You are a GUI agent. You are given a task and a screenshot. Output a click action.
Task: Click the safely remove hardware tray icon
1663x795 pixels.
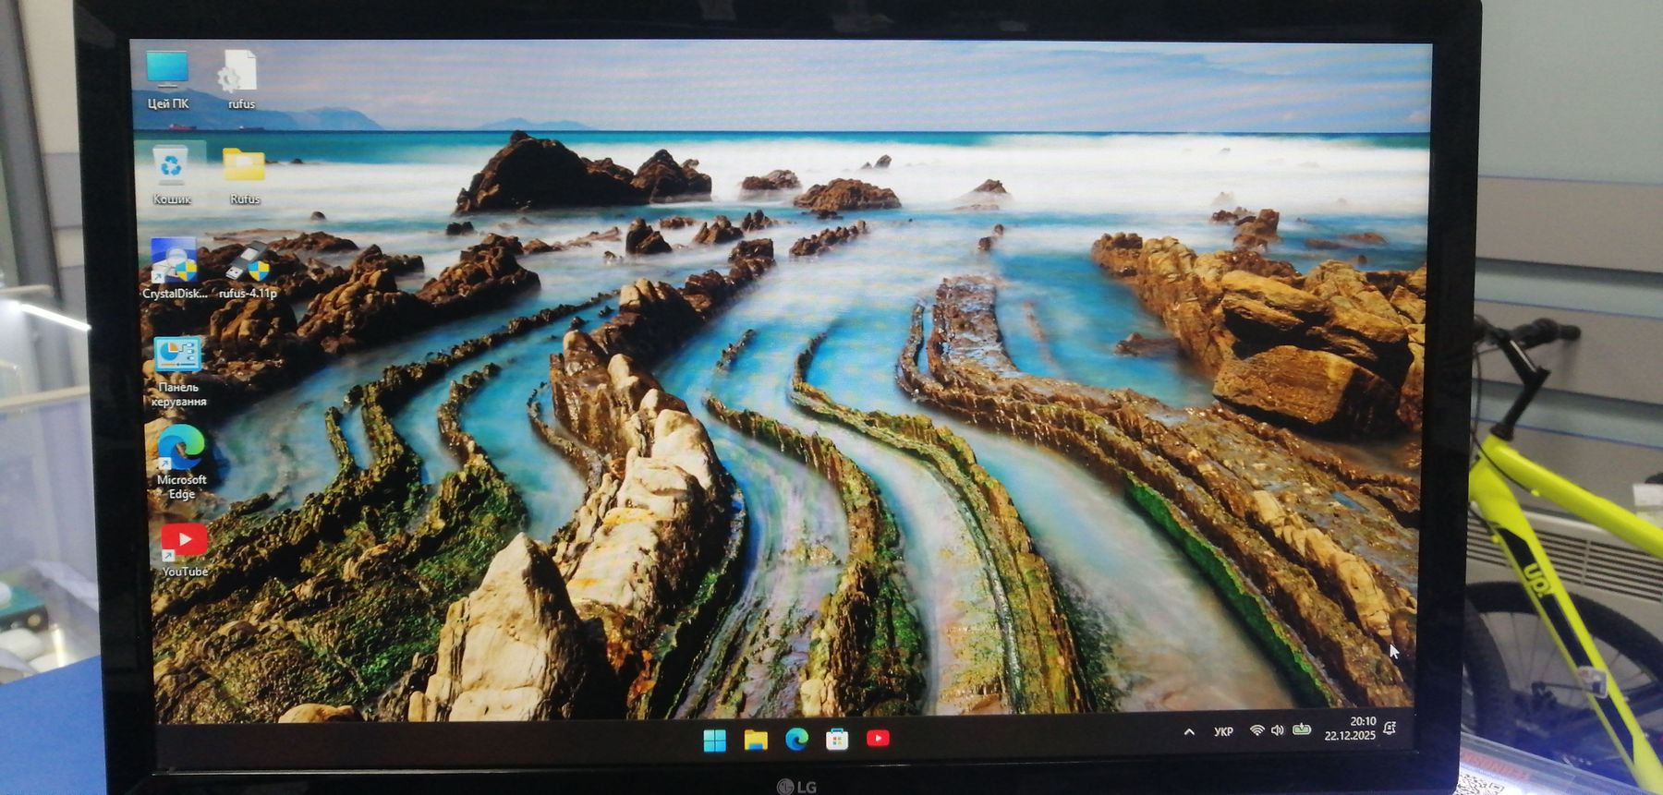click(1302, 729)
